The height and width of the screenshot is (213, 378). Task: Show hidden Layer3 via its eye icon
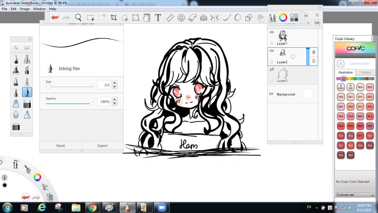tap(272, 69)
